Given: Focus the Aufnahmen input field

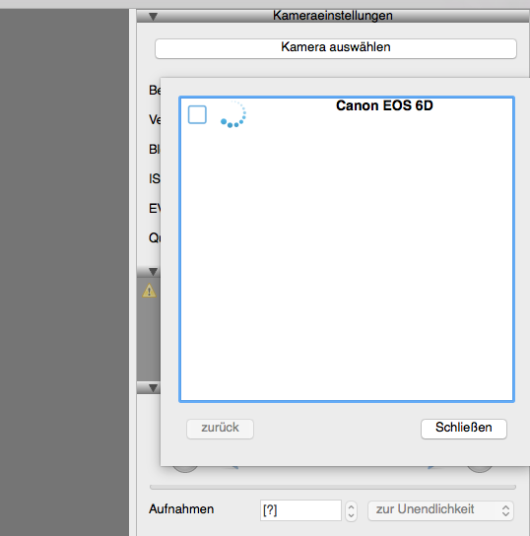Looking at the screenshot, I should (300, 510).
